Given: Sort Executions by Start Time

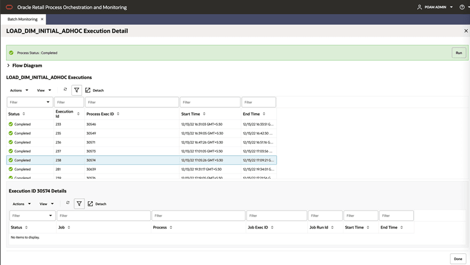Looking at the screenshot, I should pyautogui.click(x=204, y=114).
